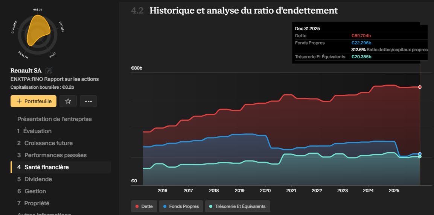Click the 2025 x-axis label
Image resolution: width=434 pixels, height=215 pixels.
[x=394, y=191]
